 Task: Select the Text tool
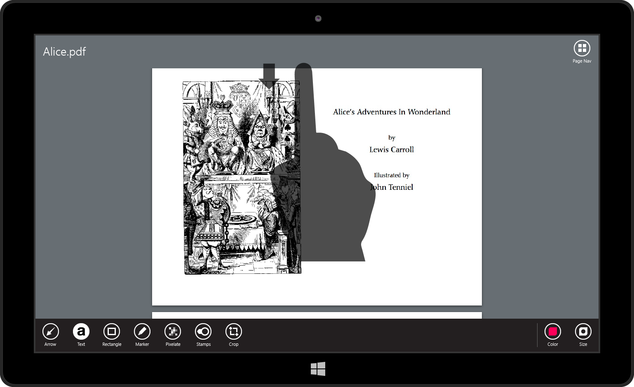(81, 331)
